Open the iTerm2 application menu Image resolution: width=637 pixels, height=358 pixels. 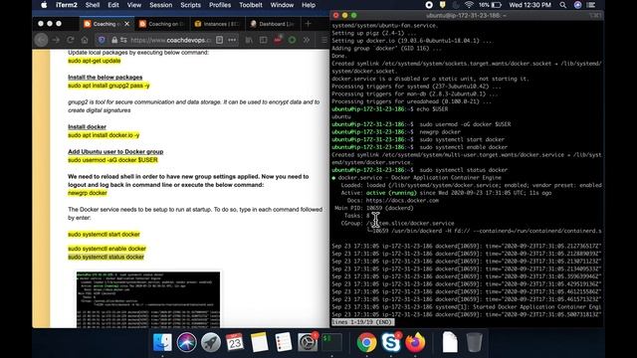click(67, 5)
